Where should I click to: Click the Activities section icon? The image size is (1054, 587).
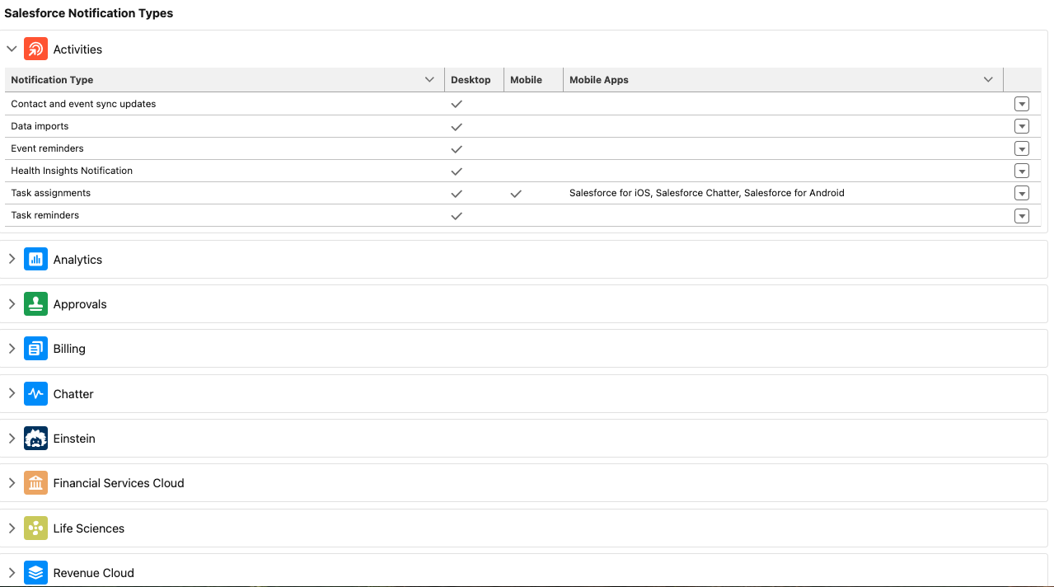35,49
